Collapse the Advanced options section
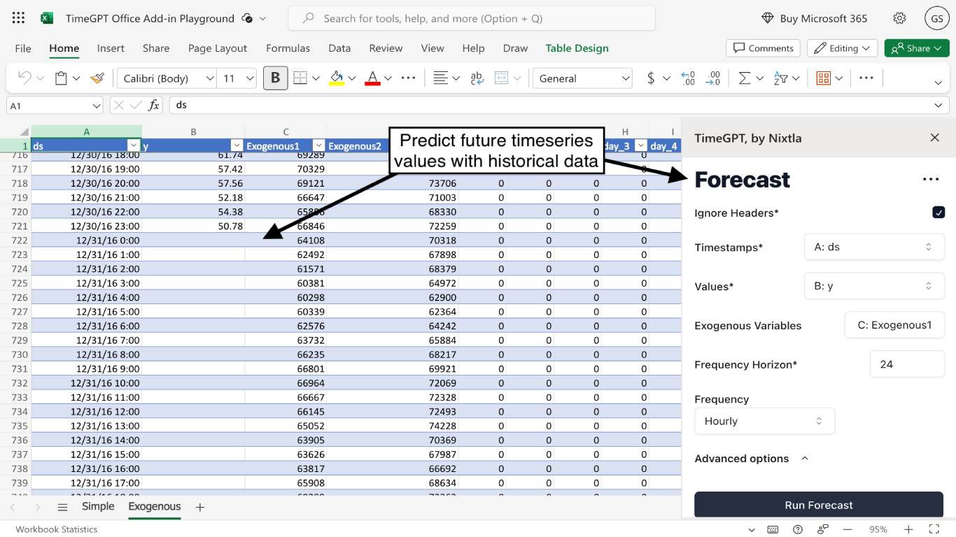Image resolution: width=956 pixels, height=537 pixels. (x=805, y=459)
